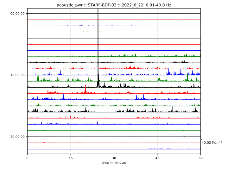Screen dimensions: 228x171
Task: Click the bottom-most blue trace line
Action: (x=114, y=149)
